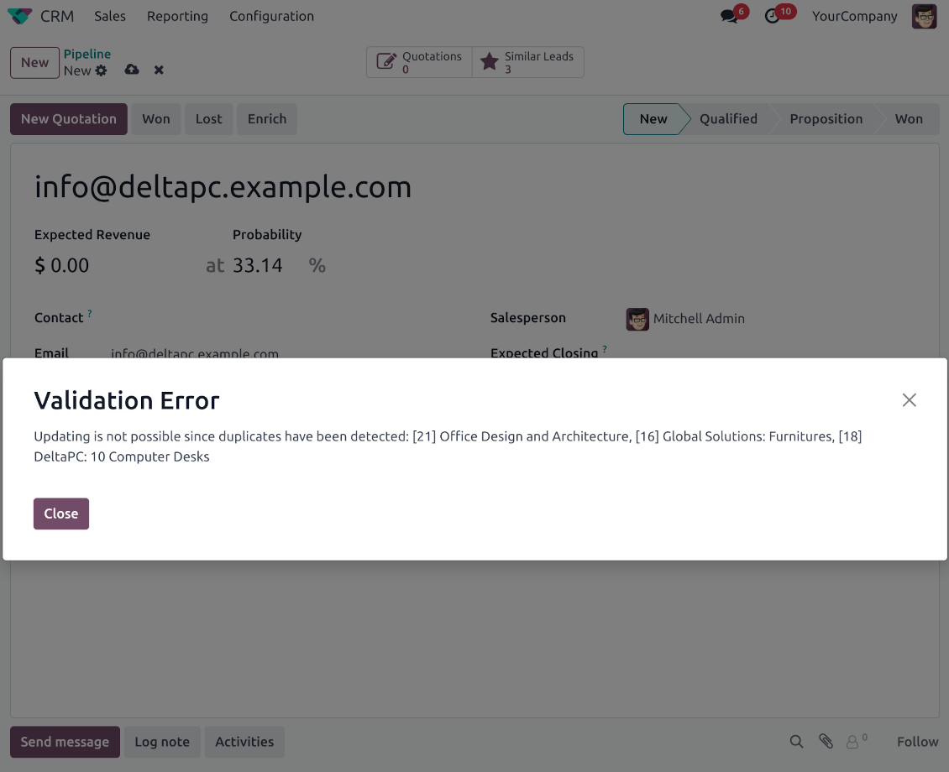The width and height of the screenshot is (949, 772).
Task: Open Expected Closing help question mark
Action: click(x=604, y=349)
